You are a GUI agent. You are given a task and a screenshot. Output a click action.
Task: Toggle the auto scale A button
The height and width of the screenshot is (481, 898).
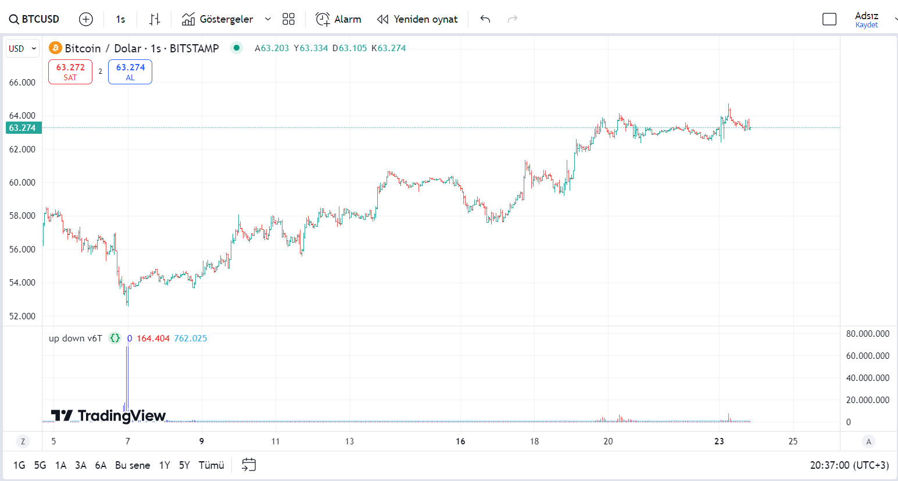coord(868,441)
